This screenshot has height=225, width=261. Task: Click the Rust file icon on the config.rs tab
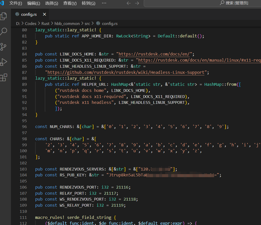pyautogui.click(x=17, y=14)
